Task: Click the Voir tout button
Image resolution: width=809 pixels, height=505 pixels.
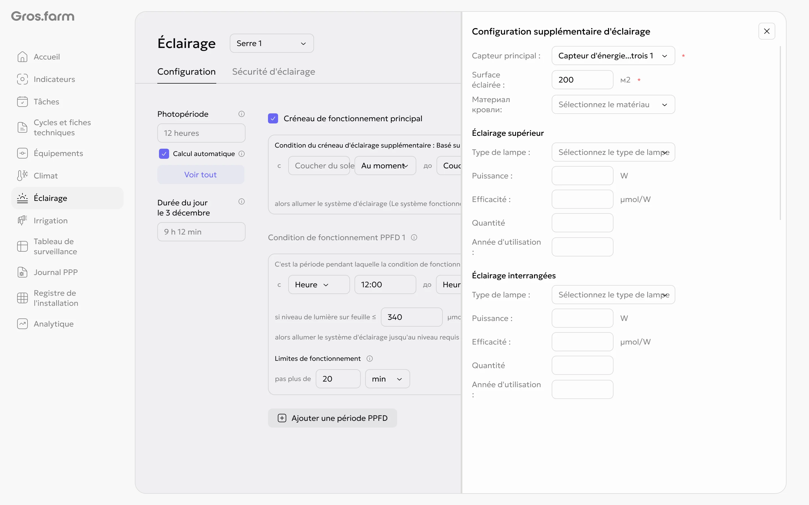Action: tap(201, 175)
